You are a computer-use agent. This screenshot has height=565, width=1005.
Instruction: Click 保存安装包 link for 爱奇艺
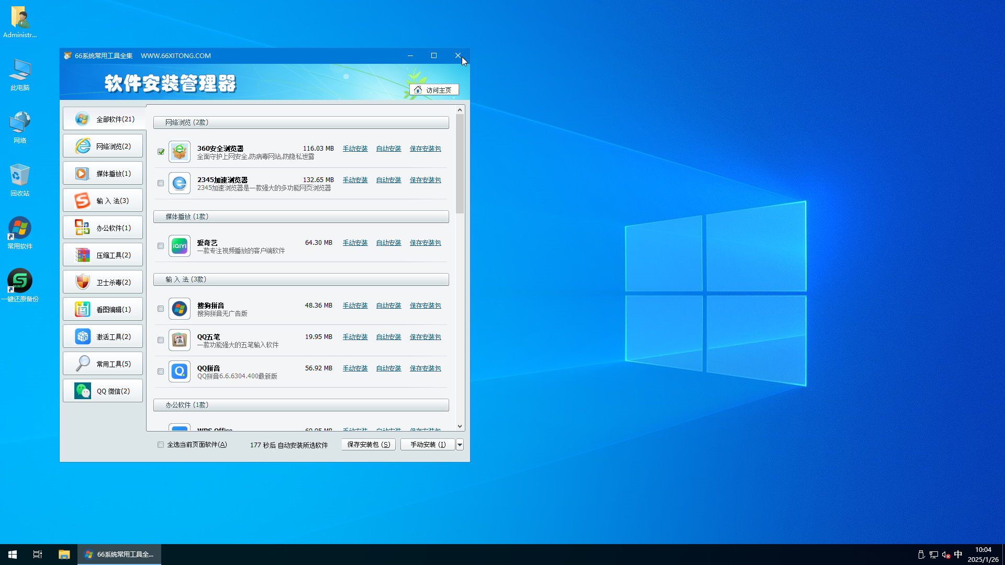click(425, 243)
